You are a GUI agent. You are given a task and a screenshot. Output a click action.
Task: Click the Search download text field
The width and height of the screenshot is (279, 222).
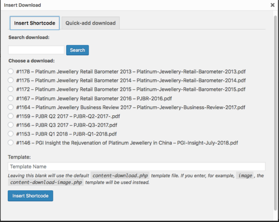pos(36,50)
